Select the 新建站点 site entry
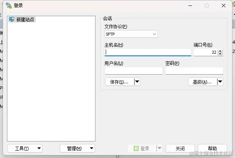This screenshot has height=158, width=235. (x=22, y=19)
